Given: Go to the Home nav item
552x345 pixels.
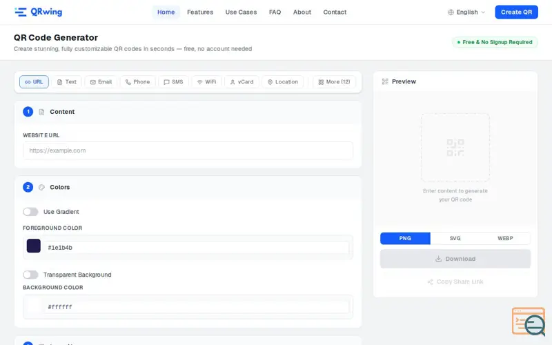Looking at the screenshot, I should (166, 12).
